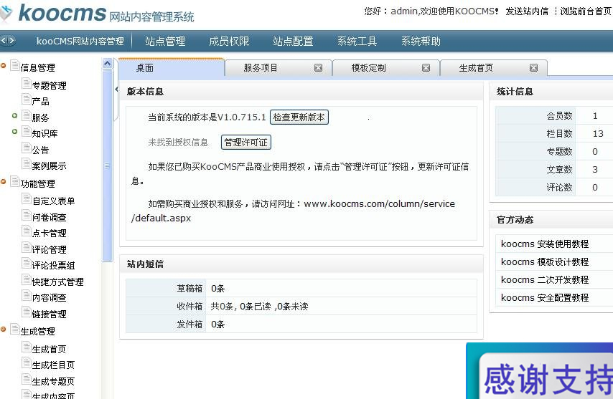Image resolution: width=613 pixels, height=399 pixels.
Task: Switch to the 桌面 tab
Action: (x=172, y=68)
